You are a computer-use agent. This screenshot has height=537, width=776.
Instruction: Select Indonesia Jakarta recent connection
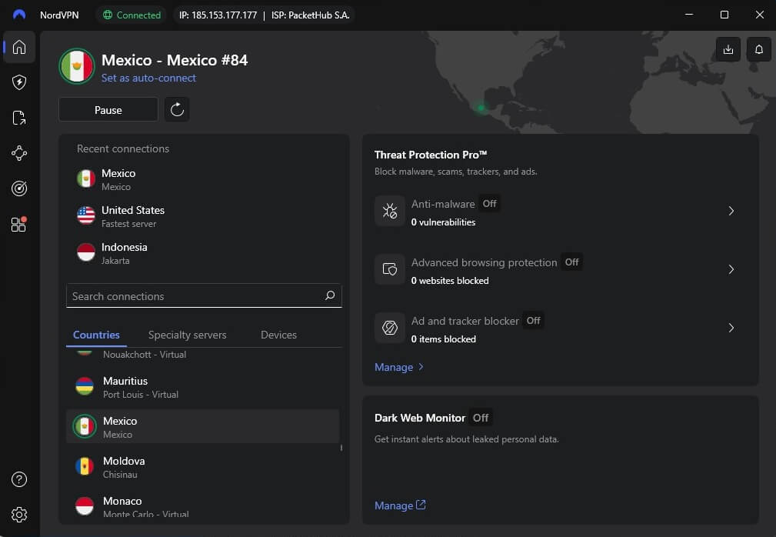[204, 253]
